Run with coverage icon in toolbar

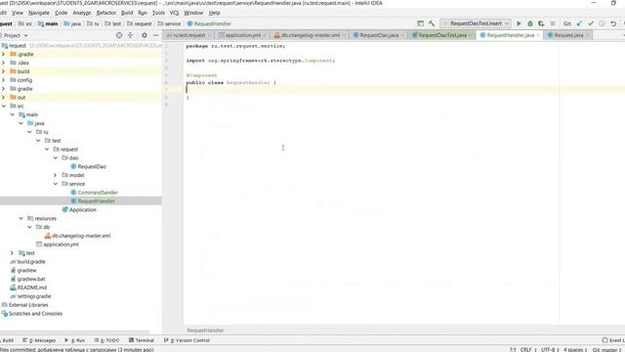541,23
